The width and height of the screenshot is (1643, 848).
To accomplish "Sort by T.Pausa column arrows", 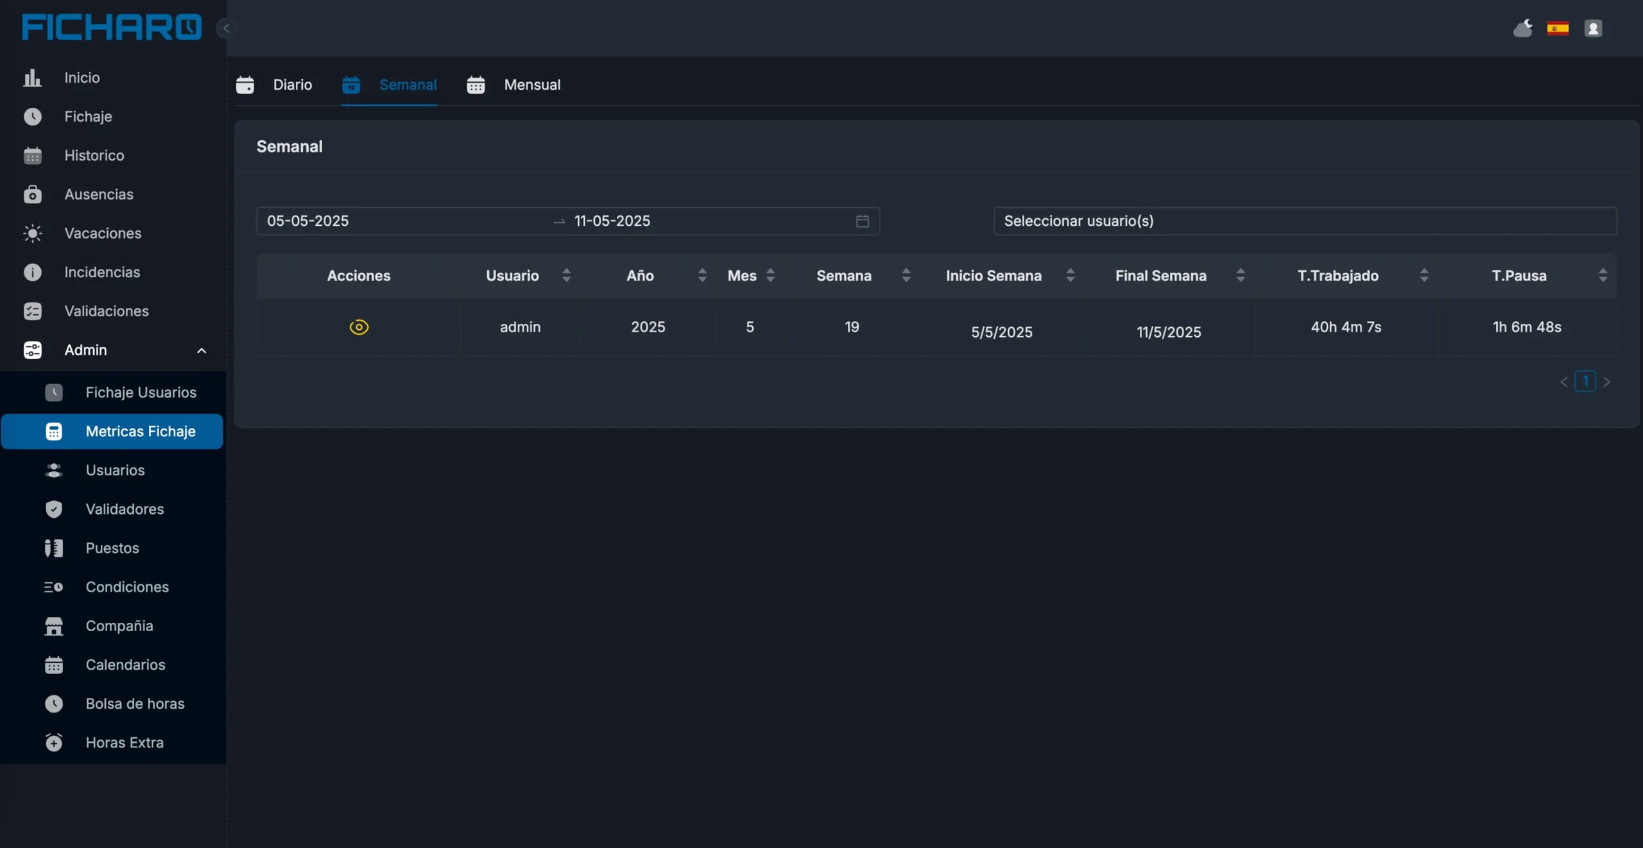I will point(1603,276).
